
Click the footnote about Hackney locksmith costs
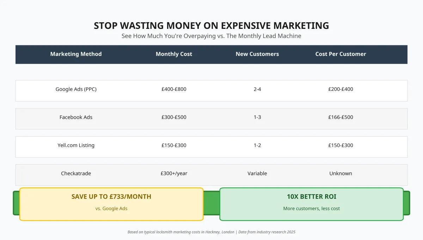click(x=211, y=232)
